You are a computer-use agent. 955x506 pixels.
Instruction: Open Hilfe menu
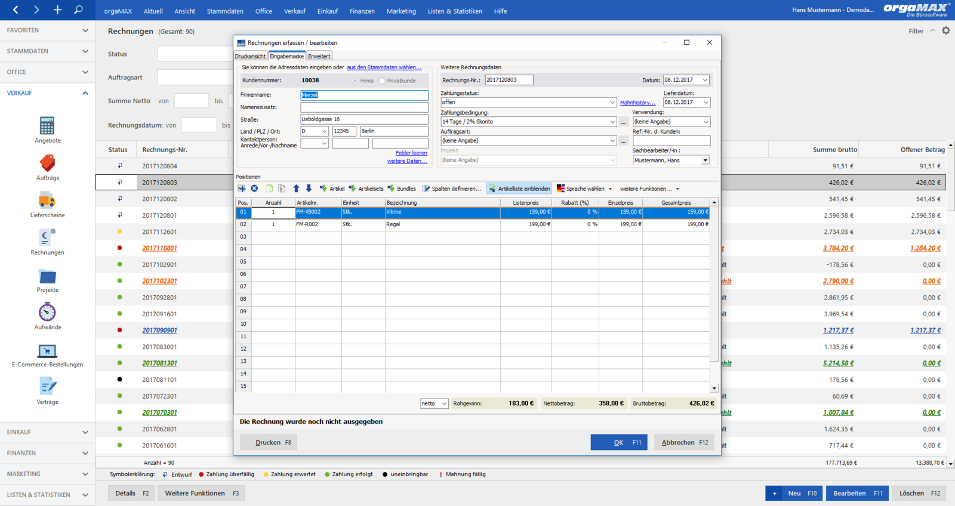(501, 11)
